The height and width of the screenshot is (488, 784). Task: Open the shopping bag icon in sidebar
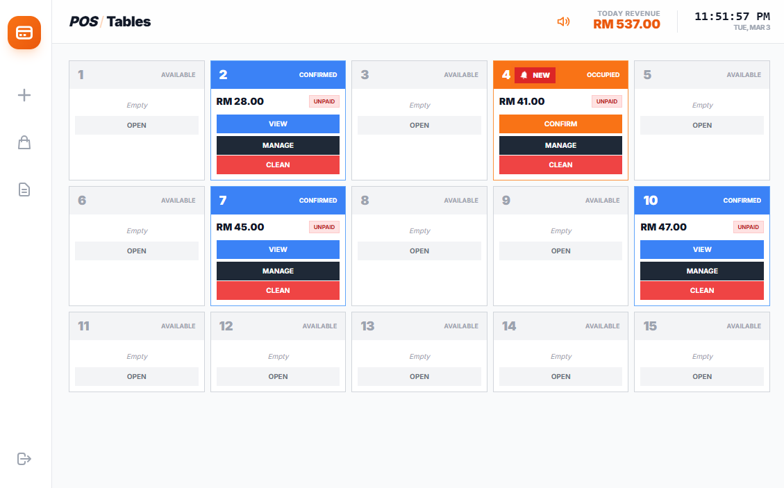click(x=24, y=142)
